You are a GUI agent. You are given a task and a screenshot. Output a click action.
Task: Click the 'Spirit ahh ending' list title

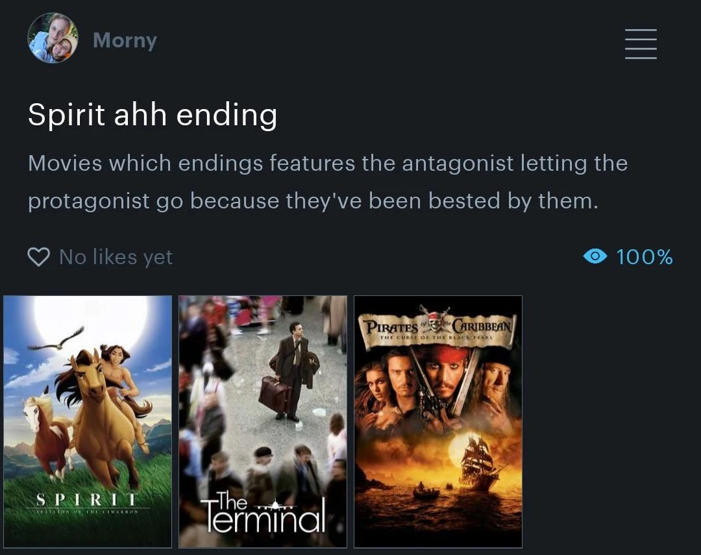[153, 115]
